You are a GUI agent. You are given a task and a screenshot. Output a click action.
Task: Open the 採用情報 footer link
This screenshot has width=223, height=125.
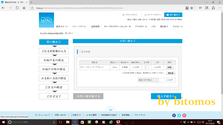point(125,115)
